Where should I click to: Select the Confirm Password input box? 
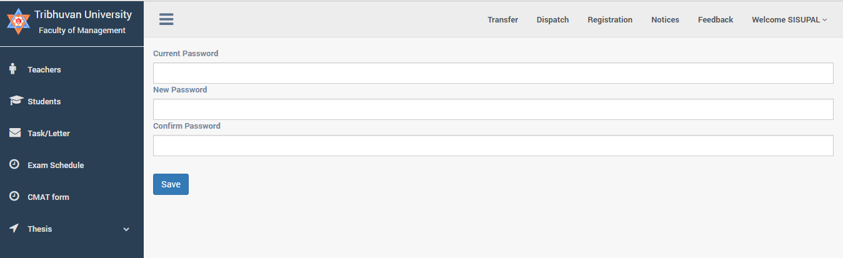click(492, 146)
